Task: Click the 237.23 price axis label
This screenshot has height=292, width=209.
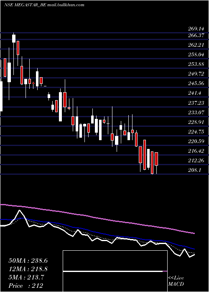Action: (x=196, y=103)
